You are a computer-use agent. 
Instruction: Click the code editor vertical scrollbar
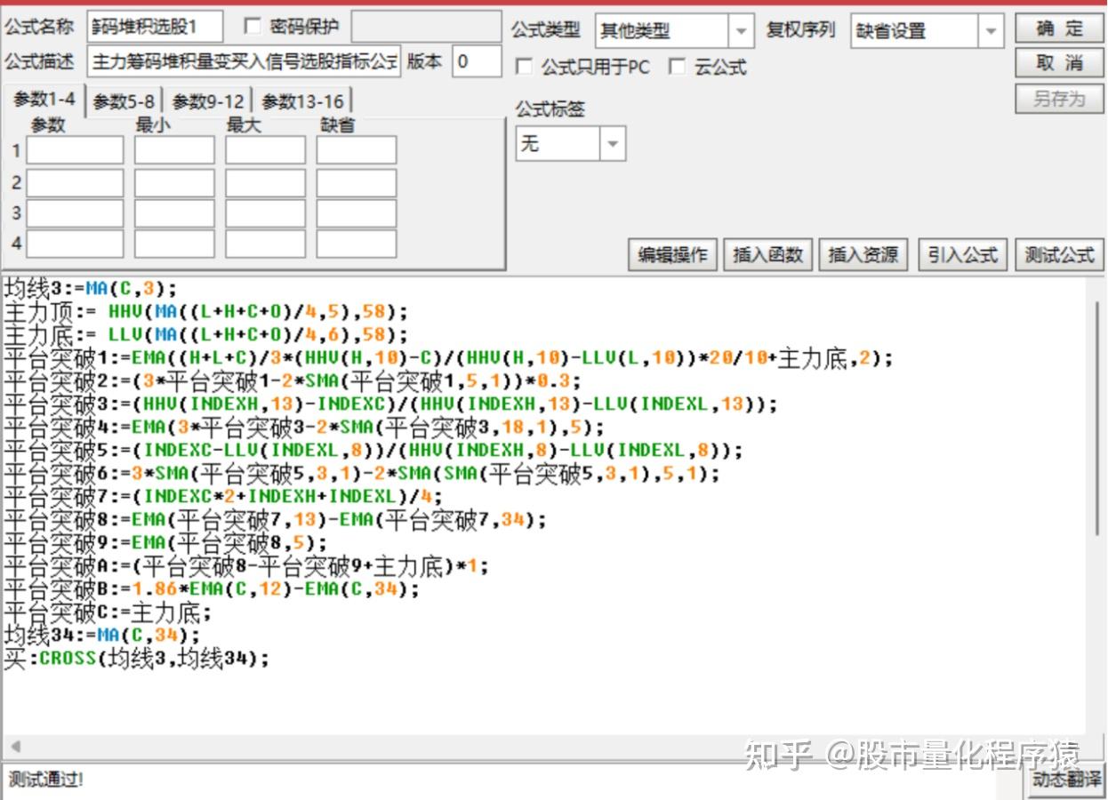coord(1096,418)
